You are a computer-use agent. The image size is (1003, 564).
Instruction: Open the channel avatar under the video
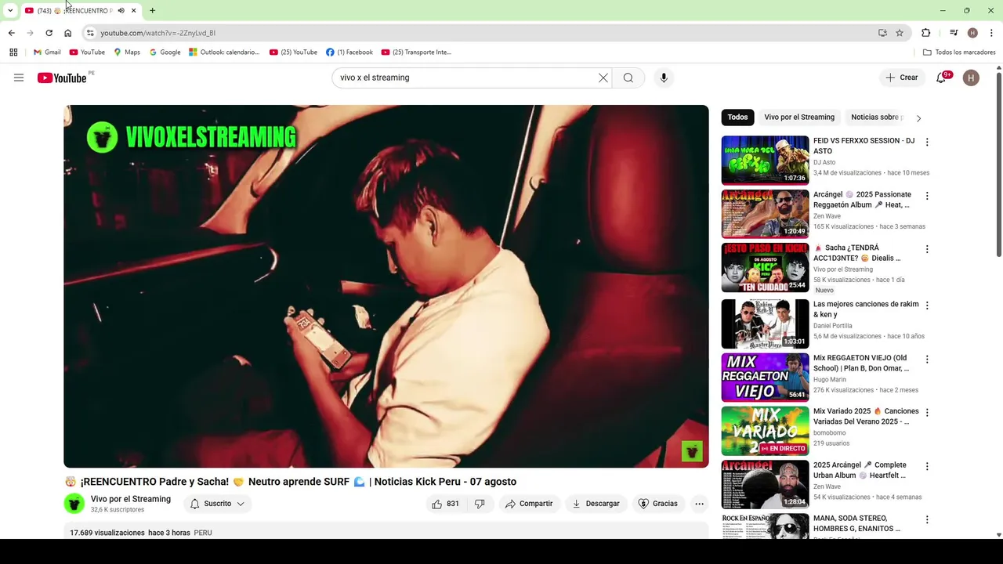[x=74, y=504]
